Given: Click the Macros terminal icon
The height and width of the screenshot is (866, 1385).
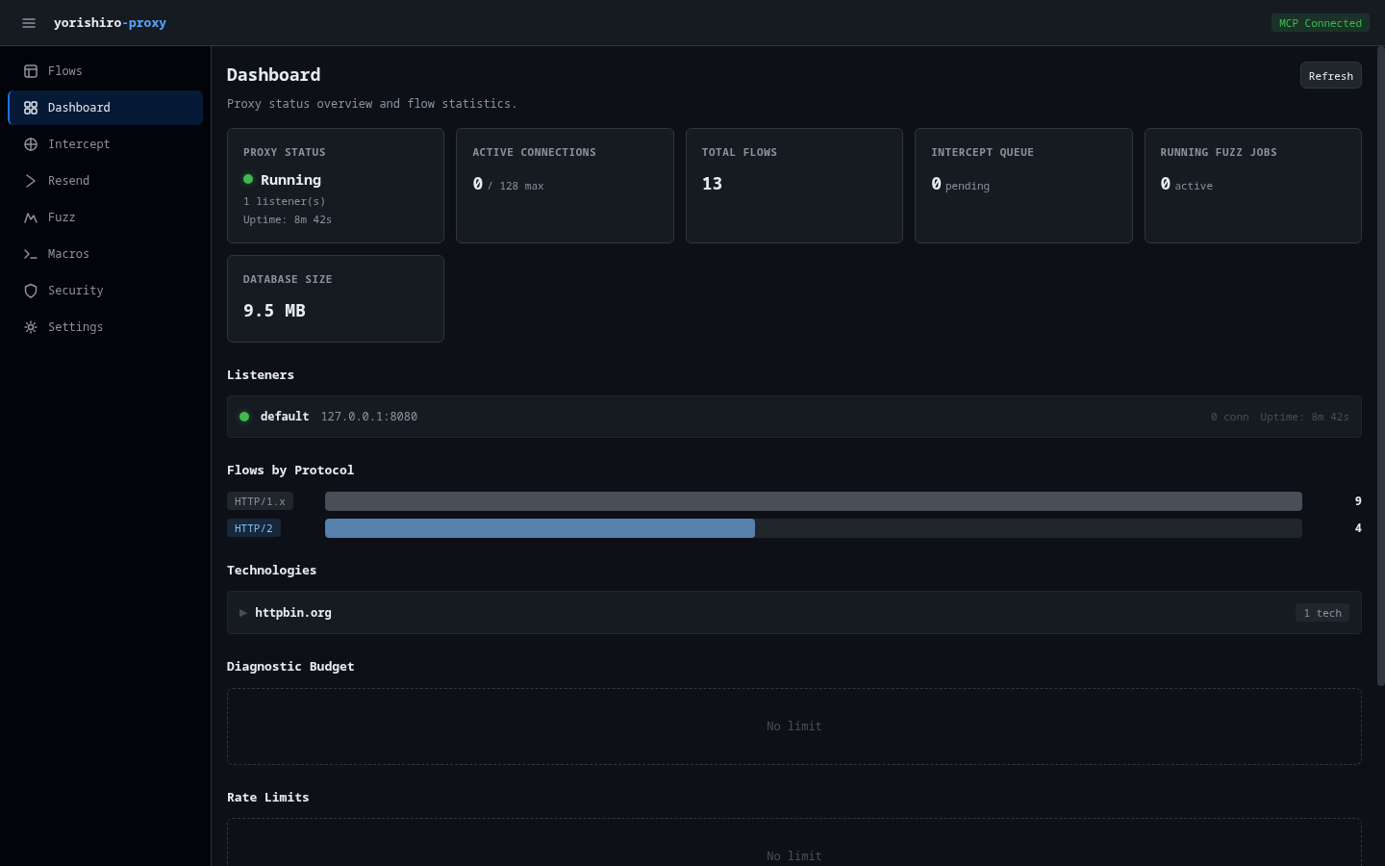Looking at the screenshot, I should 31,254.
